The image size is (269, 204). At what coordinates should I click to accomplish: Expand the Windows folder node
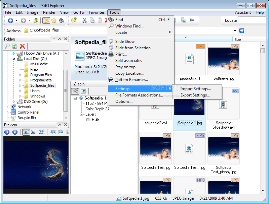[x=20, y=96]
